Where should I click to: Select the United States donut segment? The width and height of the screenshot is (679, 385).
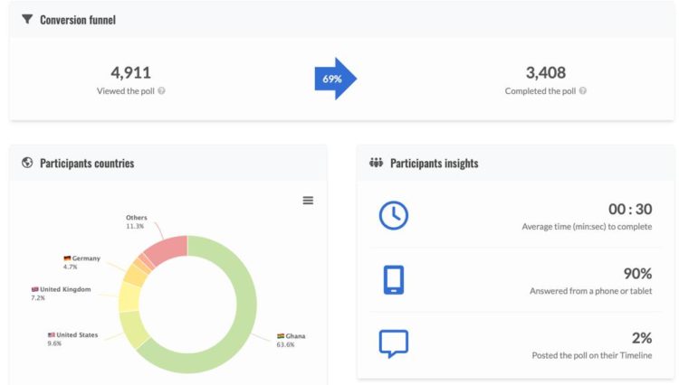click(x=132, y=329)
